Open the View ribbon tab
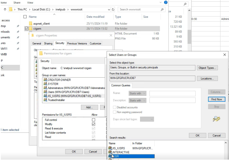This screenshot has width=229, height=161. coord(30,3)
